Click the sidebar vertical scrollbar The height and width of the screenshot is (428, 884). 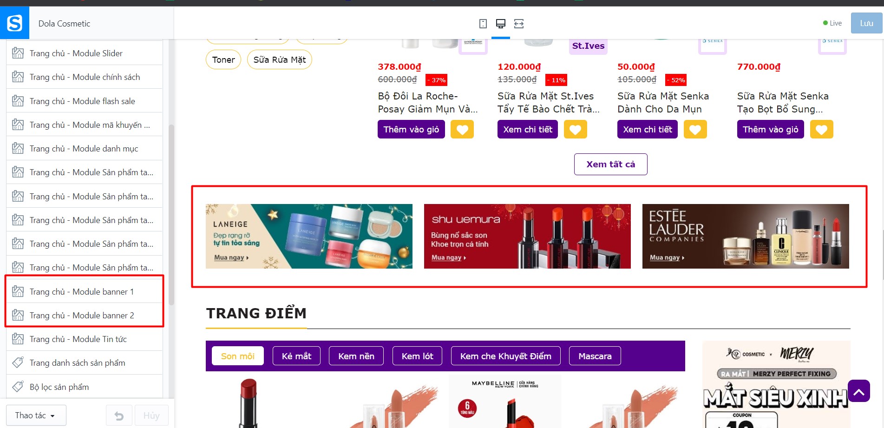click(171, 214)
